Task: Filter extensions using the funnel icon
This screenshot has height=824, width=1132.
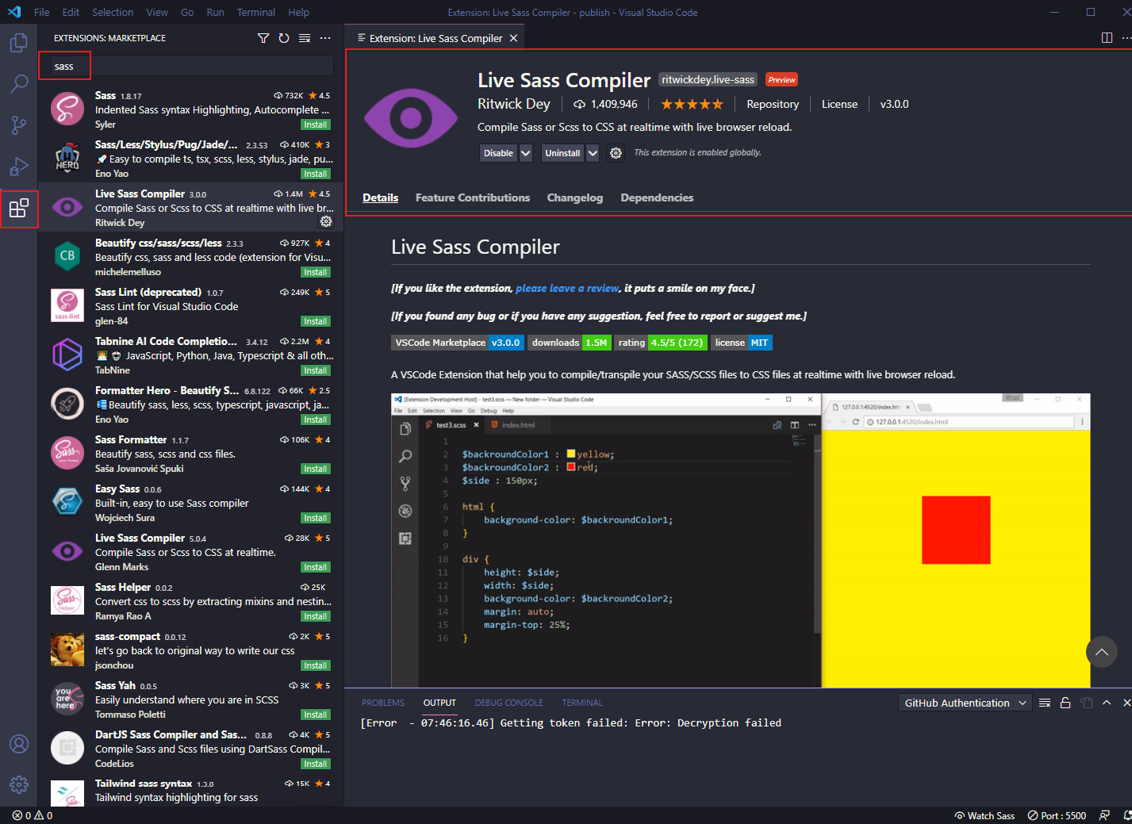Action: (x=263, y=38)
